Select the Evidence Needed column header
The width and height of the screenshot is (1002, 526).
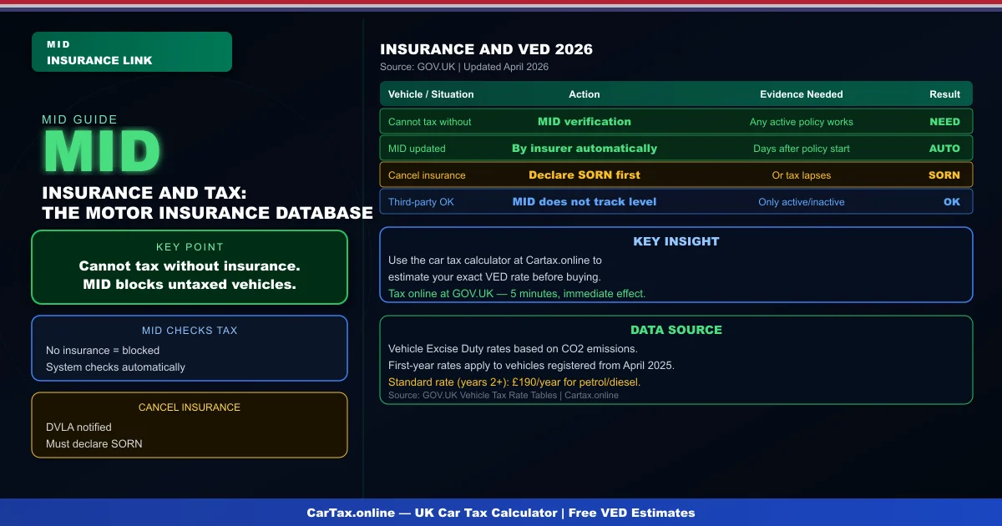[x=802, y=94]
